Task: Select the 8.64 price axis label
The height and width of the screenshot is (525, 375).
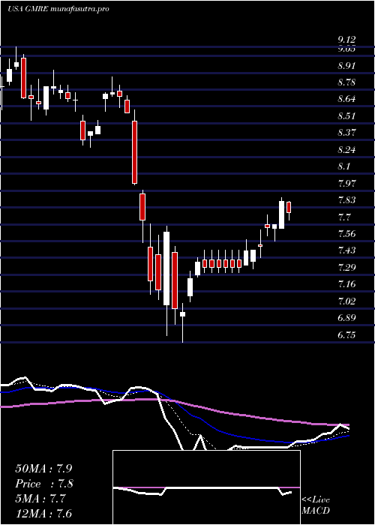Action: pos(346,99)
